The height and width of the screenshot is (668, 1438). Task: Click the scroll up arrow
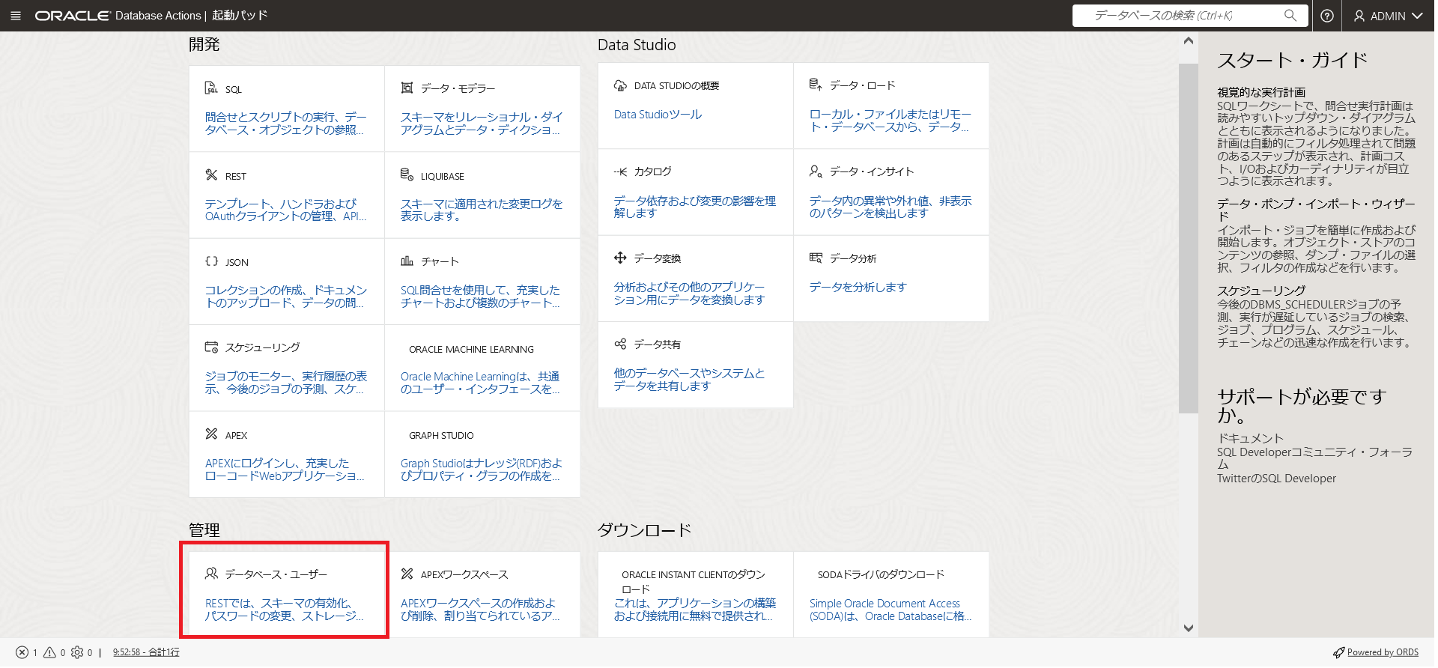tap(1188, 41)
